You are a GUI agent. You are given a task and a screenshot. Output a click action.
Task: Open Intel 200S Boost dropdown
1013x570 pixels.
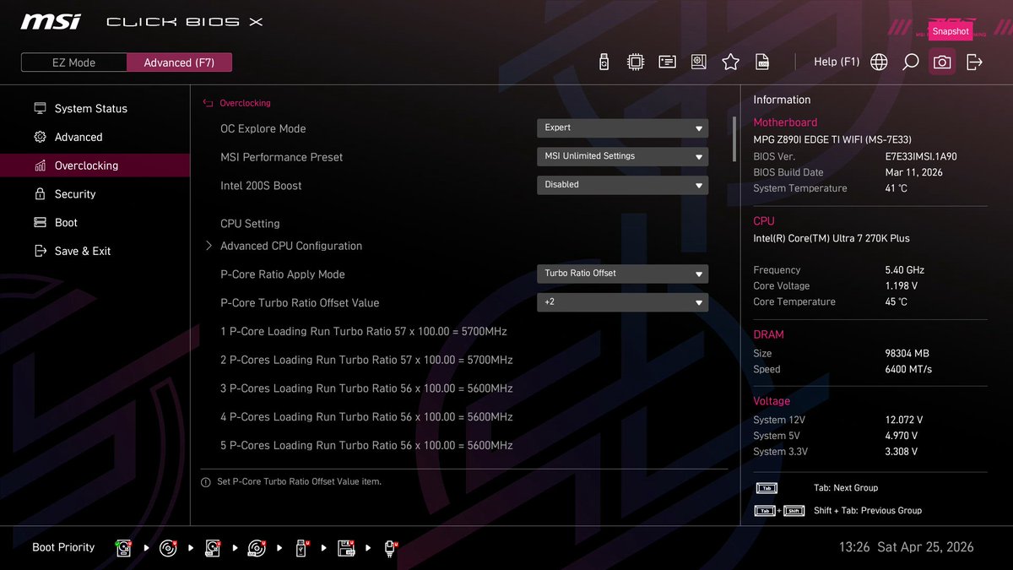(622, 185)
